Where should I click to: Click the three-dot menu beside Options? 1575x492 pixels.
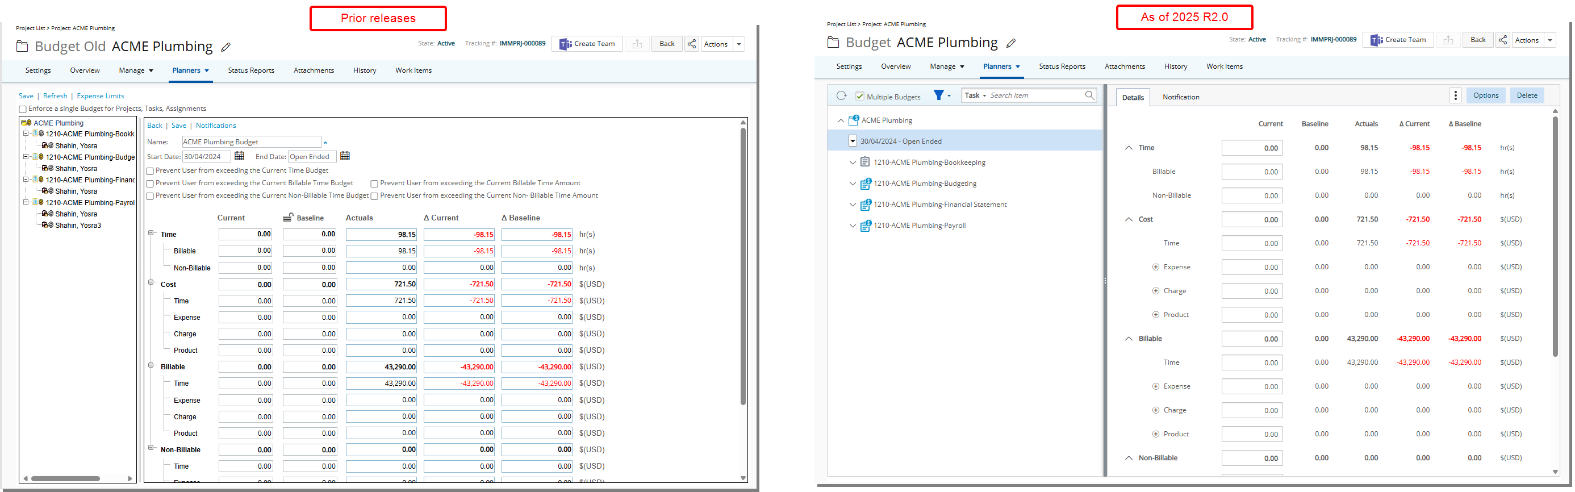pos(1455,95)
